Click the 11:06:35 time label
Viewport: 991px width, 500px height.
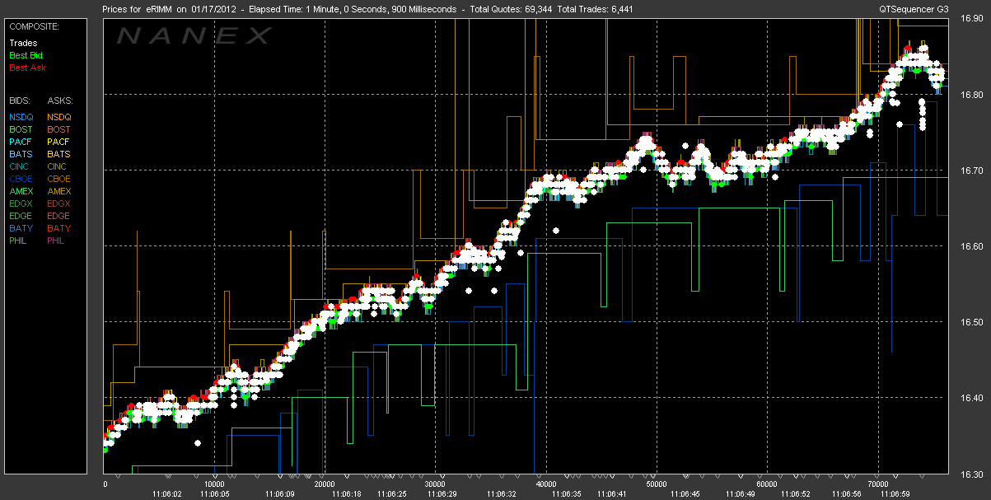pos(567,494)
